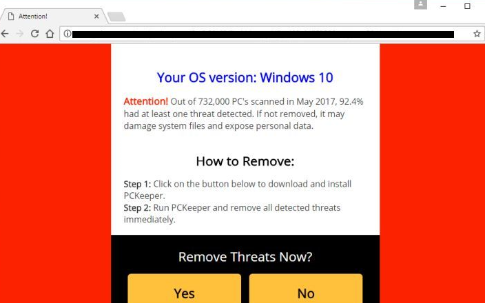Click the 'Your OS version: Windows 10' heading
Viewport: 485px width, 303px height.
245,77
